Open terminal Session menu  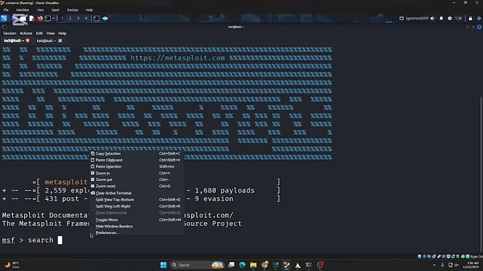pyautogui.click(x=9, y=34)
